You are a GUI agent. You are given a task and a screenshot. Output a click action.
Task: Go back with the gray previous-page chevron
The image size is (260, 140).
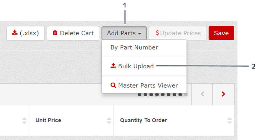202,94
